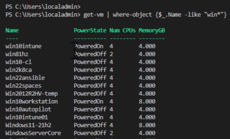Click the MemoryGB column header
This screenshot has height=139, width=230.
pos(152,30)
